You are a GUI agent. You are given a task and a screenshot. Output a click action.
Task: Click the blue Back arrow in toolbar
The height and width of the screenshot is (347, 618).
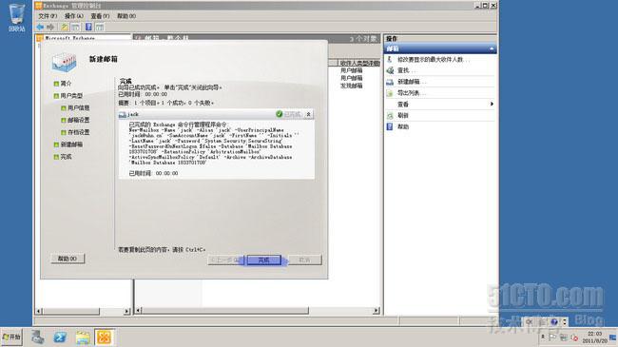40,27
